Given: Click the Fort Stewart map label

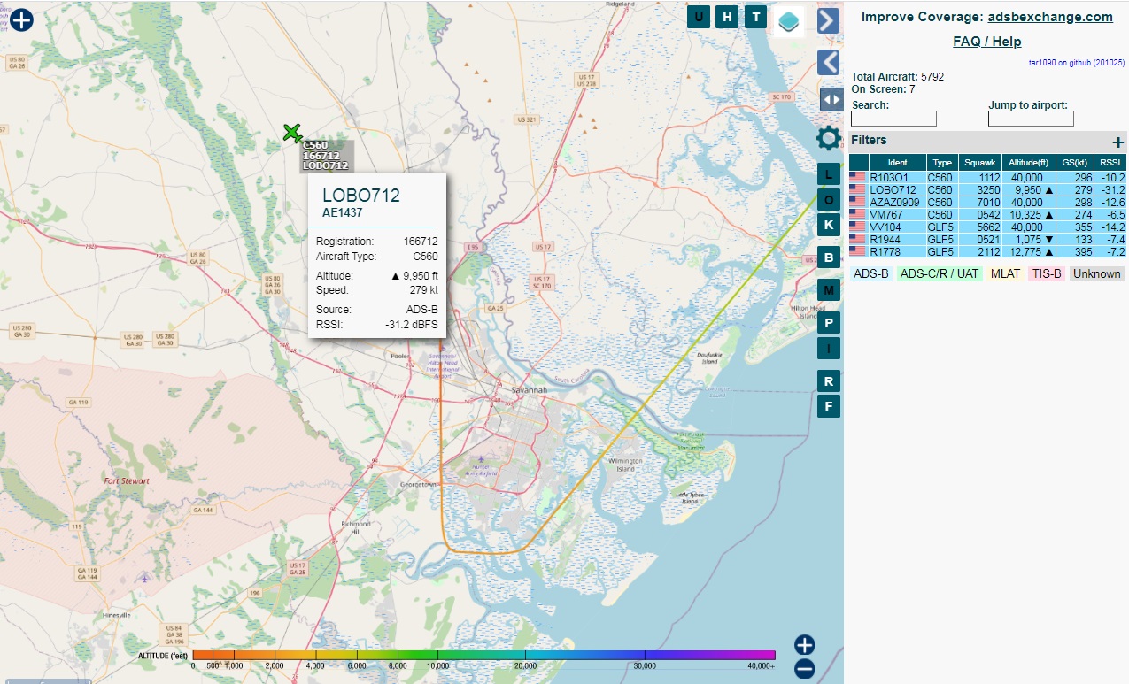Looking at the screenshot, I should point(127,481).
